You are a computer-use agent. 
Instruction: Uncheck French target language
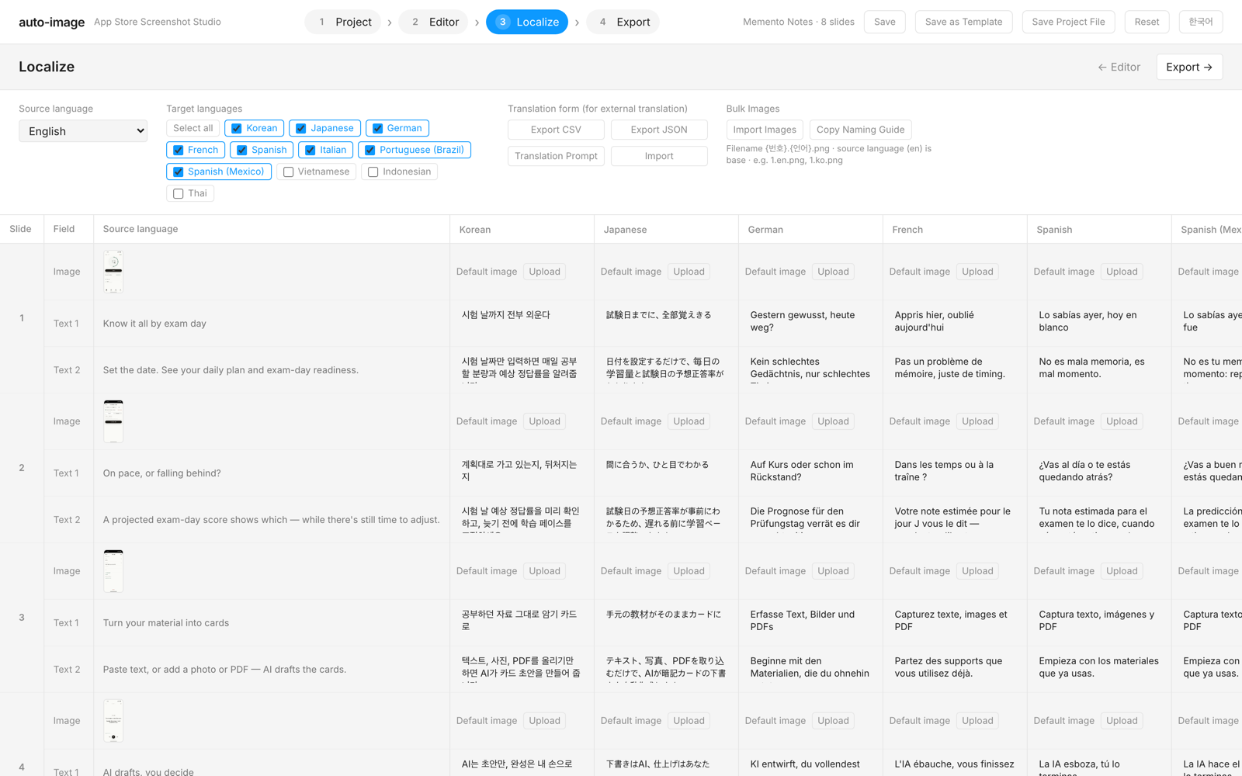[179, 151]
